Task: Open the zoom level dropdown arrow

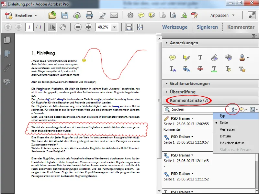Action: point(115,27)
